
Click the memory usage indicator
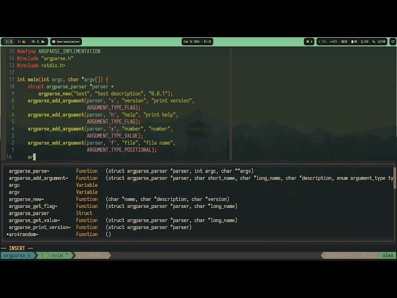click(365, 42)
